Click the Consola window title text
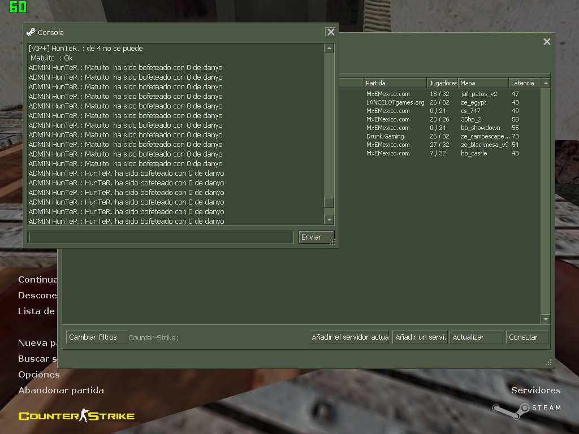Viewport: 579px width, 434px height. pos(50,32)
